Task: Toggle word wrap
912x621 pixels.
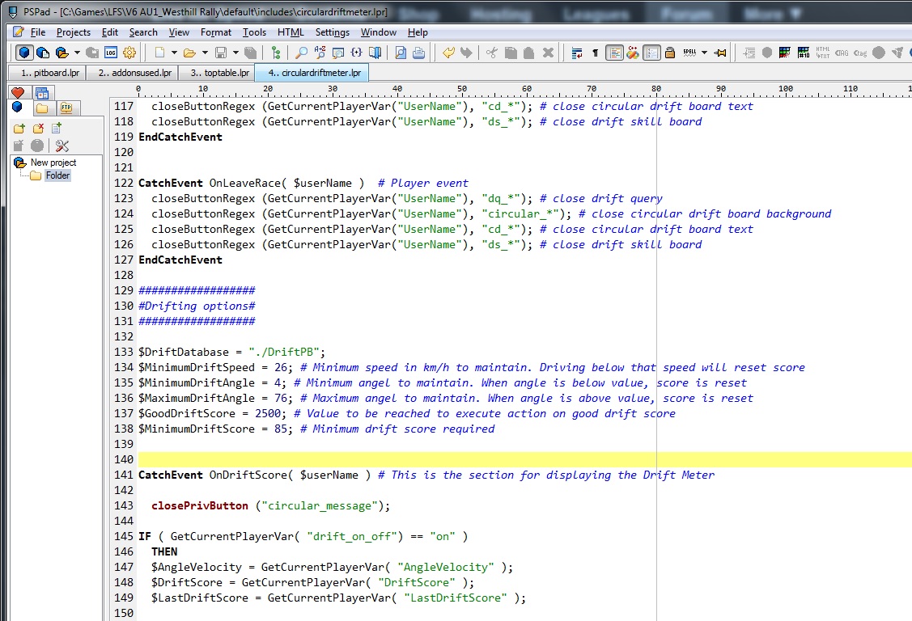Action: pos(576,53)
